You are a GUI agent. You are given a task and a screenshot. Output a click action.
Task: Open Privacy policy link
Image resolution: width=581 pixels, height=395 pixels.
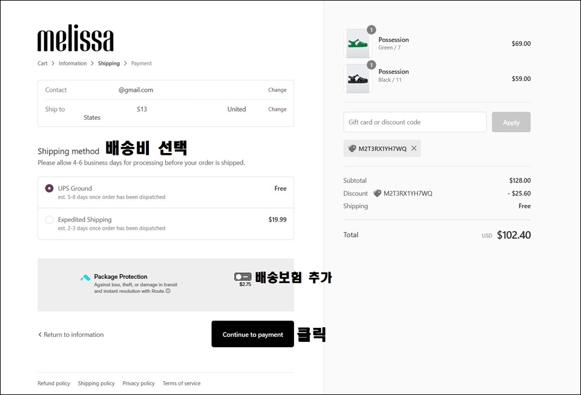click(139, 383)
